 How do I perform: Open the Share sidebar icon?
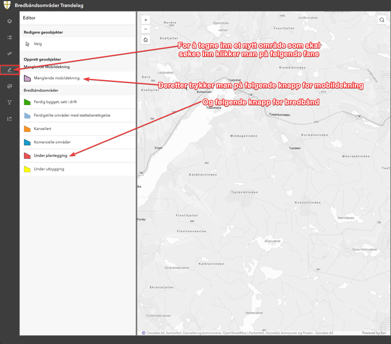pyautogui.click(x=10, y=119)
